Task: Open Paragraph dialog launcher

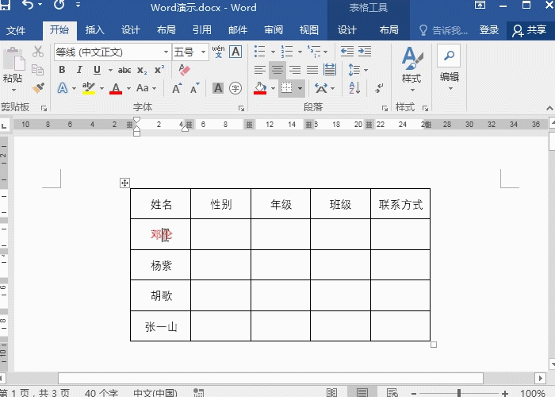Action: click(385, 109)
